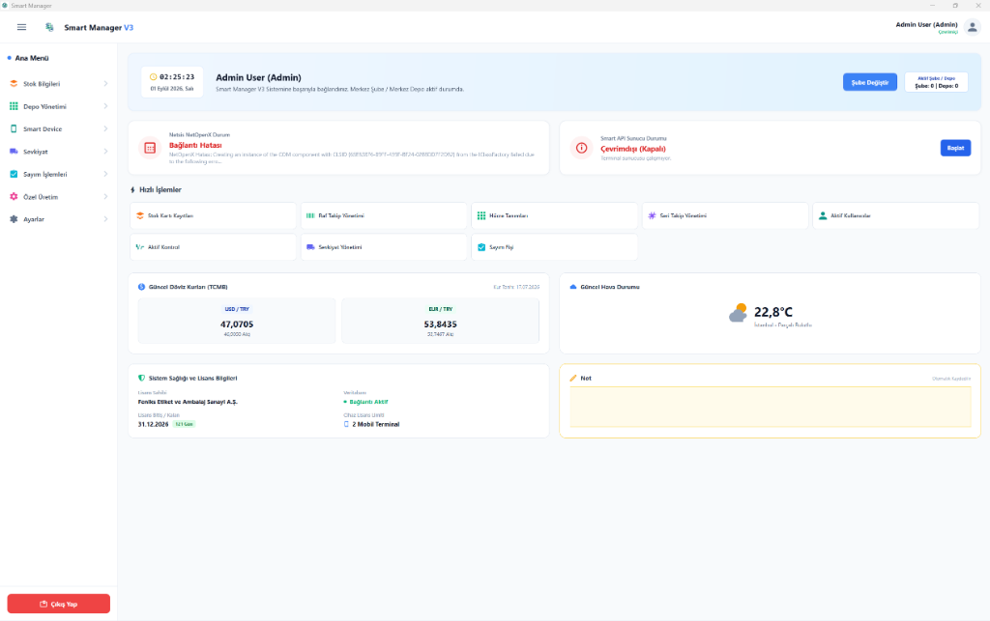Expand the Sevkiyat chevron
Screen dimensions: 990x621
(x=105, y=152)
